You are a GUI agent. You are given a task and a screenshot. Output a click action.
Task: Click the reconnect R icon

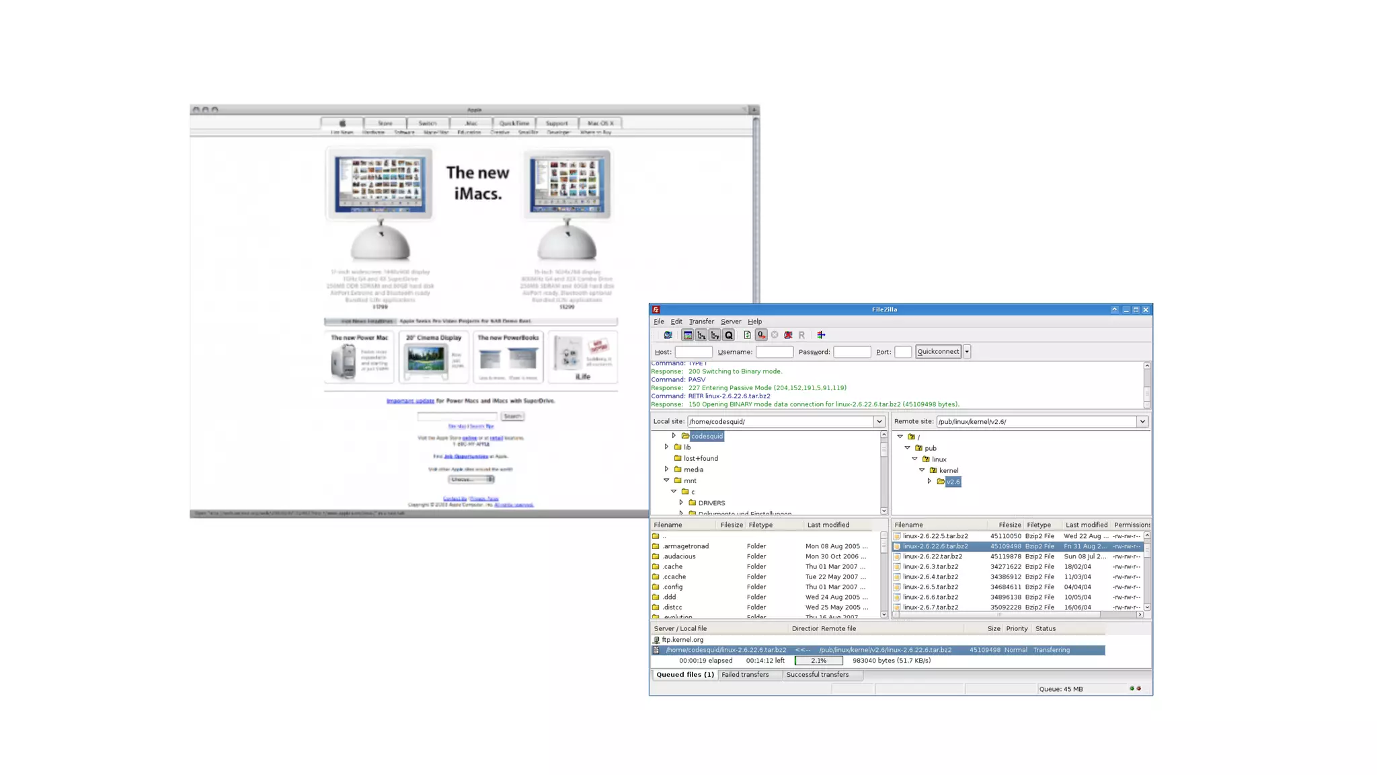801,335
